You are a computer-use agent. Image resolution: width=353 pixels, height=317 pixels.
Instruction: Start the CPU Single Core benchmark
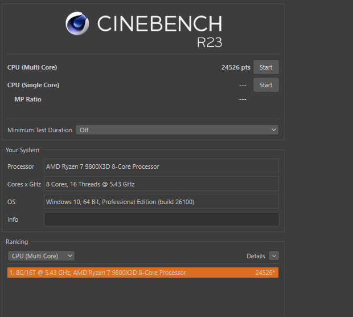(x=266, y=85)
